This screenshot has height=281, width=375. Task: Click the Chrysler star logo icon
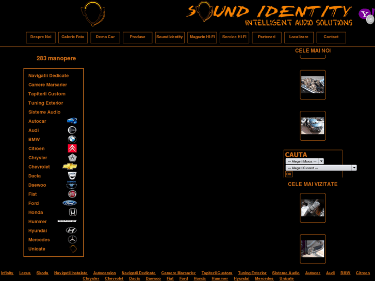(72, 158)
